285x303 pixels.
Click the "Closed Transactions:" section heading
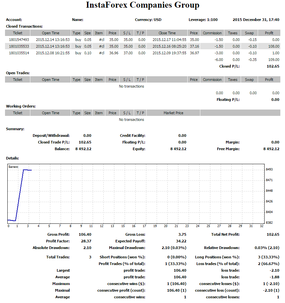coord(24,26)
